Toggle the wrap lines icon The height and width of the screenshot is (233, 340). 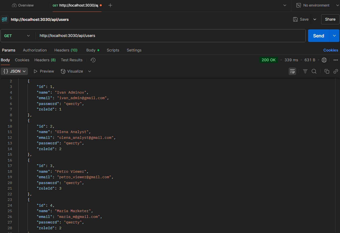[x=292, y=71]
